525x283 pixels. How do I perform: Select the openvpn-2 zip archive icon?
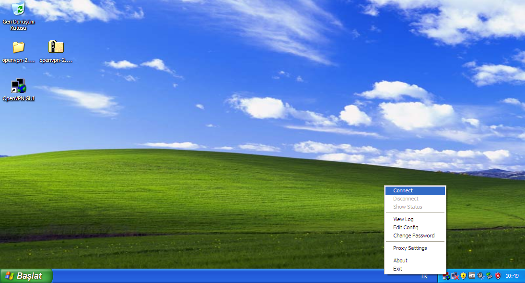click(x=56, y=52)
